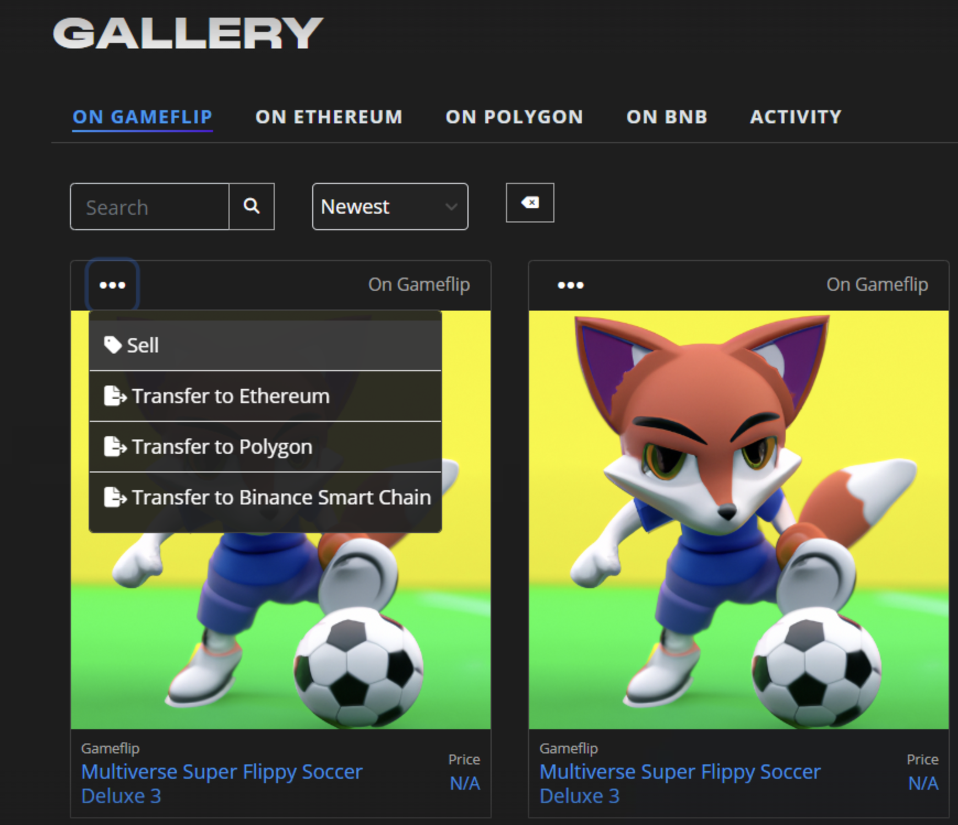Open the three-dot menu on the left card

coord(112,285)
